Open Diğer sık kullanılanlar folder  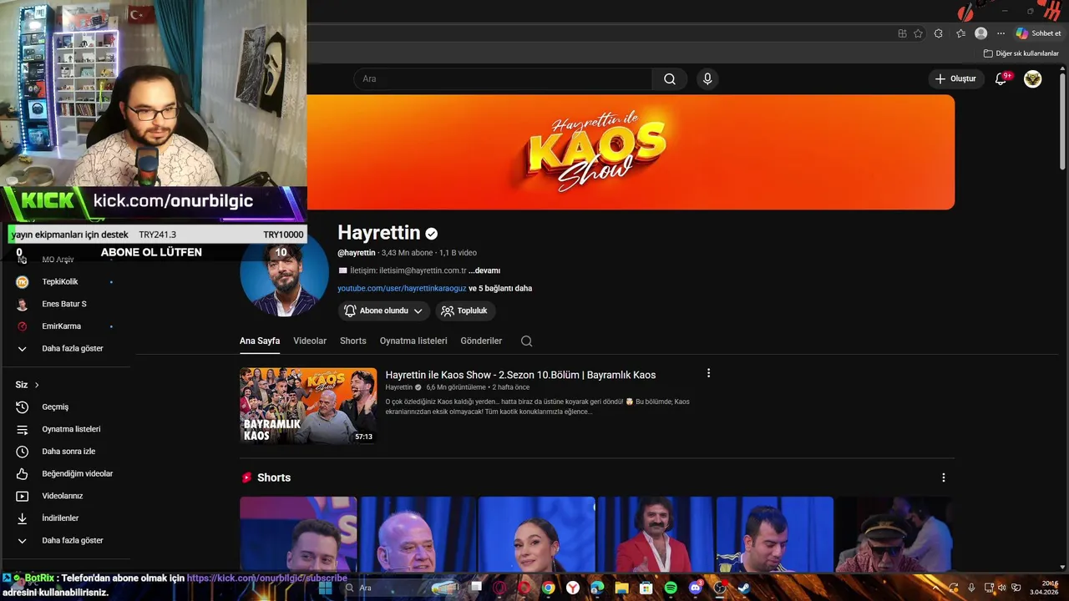tap(1021, 53)
